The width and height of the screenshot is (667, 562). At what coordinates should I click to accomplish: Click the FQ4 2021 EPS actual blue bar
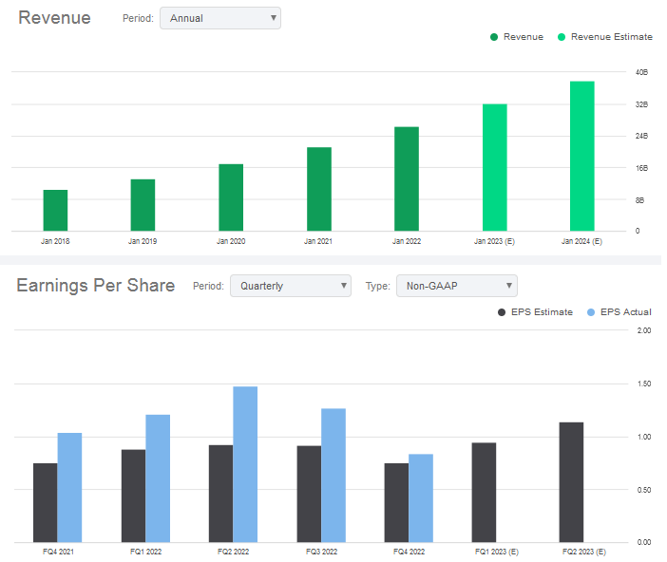(69, 488)
